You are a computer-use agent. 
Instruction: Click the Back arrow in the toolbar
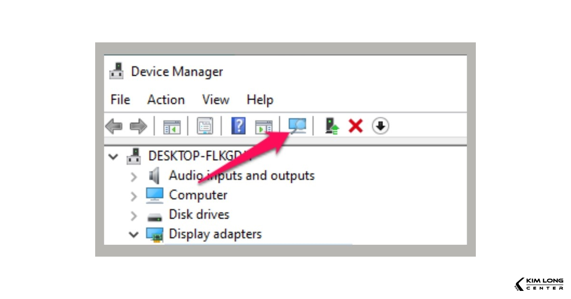(114, 126)
